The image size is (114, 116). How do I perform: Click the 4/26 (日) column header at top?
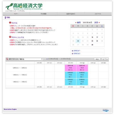click(x=103, y=63)
